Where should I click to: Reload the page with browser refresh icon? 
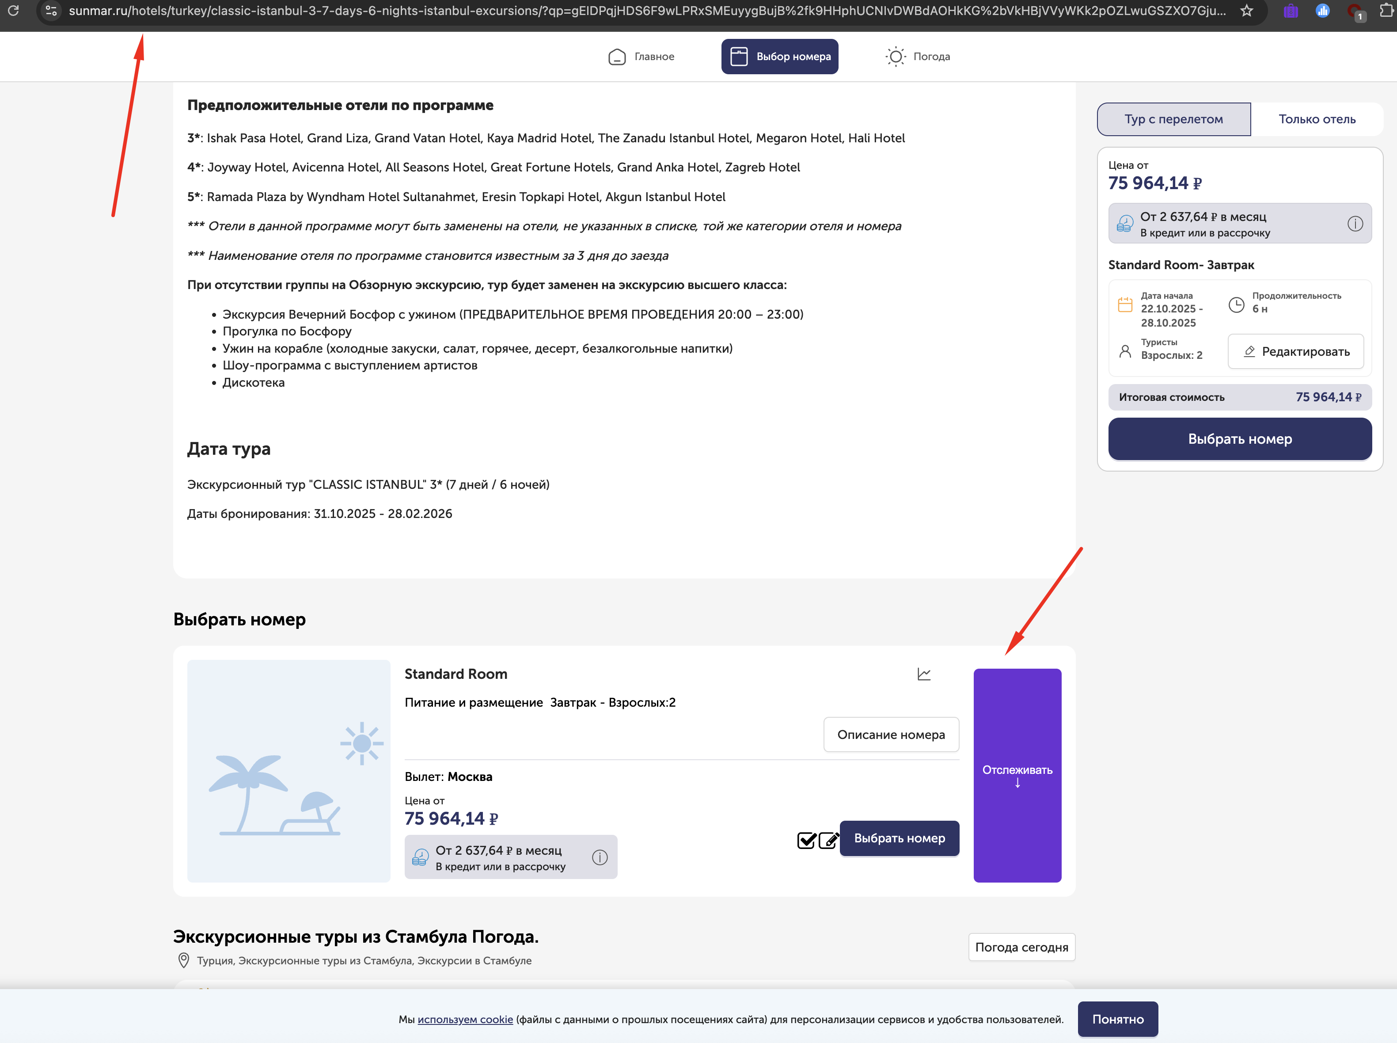(x=13, y=11)
